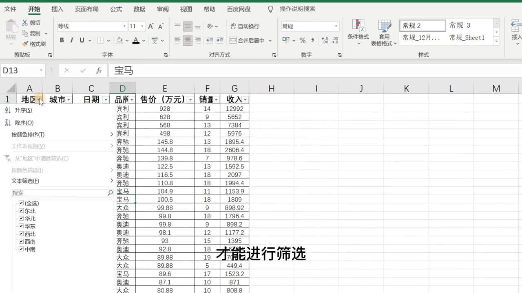522x293 pixels.
Task: Increase decimal places
Action: pyautogui.click(x=325, y=40)
